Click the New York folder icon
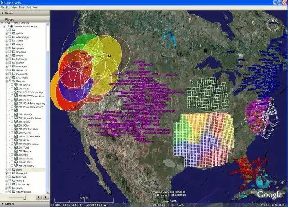 click(14, 177)
